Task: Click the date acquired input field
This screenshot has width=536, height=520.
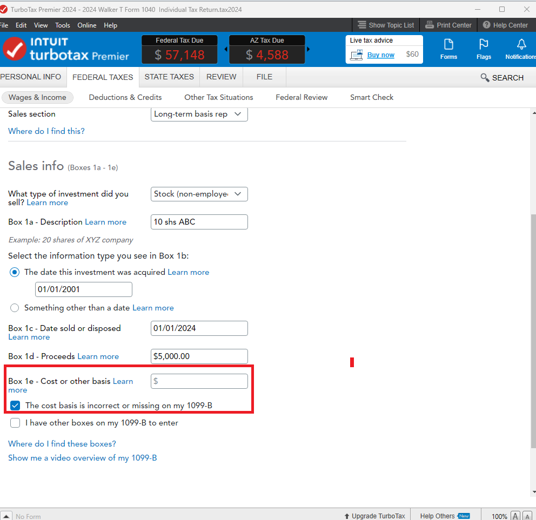Action: coord(83,289)
